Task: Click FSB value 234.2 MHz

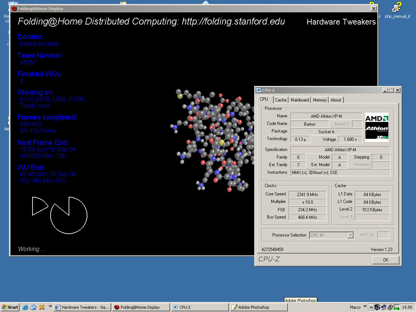Action: coord(307,209)
